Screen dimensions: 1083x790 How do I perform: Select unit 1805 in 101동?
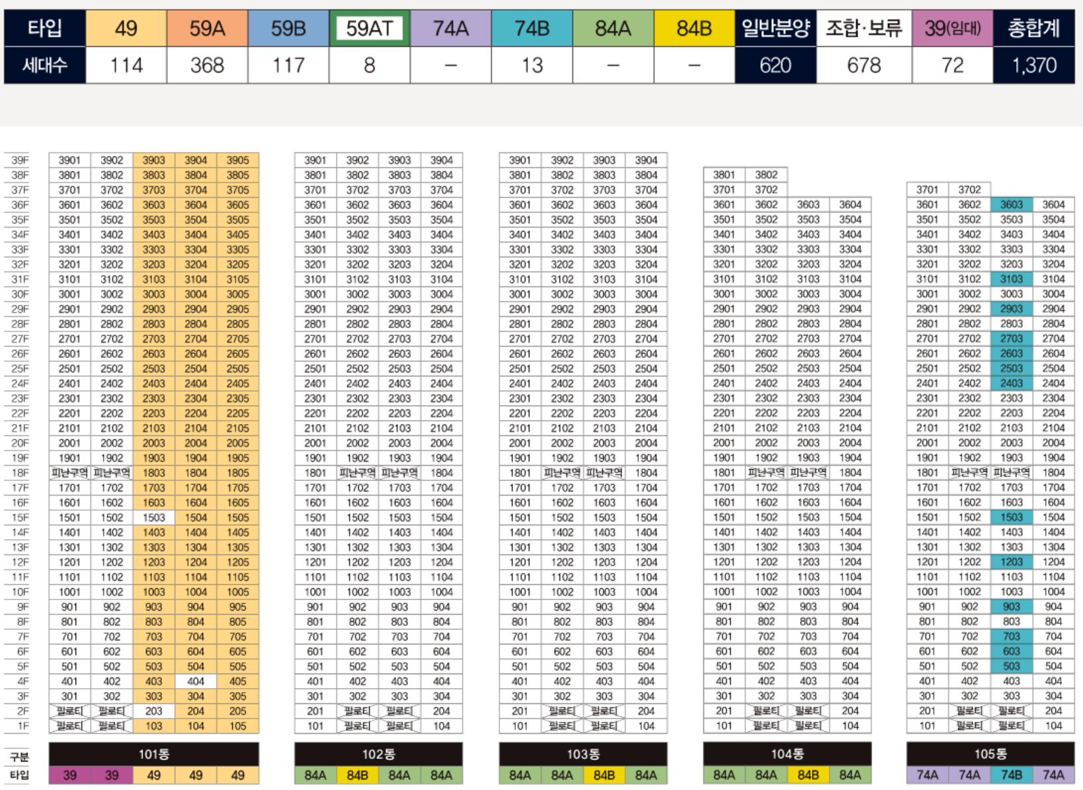pyautogui.click(x=238, y=473)
